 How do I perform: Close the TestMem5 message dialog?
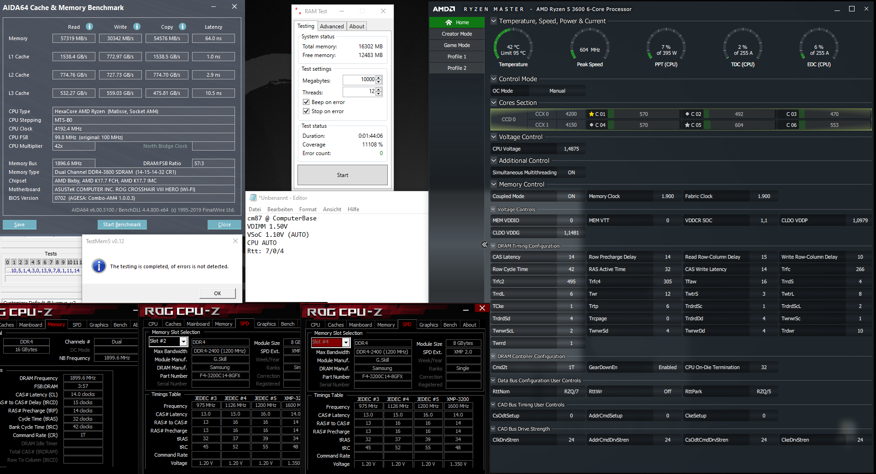(x=235, y=241)
